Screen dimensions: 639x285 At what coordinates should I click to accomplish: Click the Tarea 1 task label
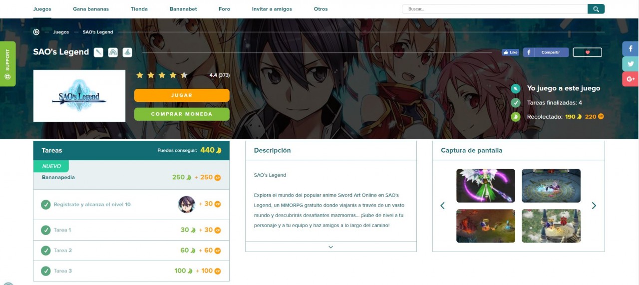pyautogui.click(x=62, y=230)
